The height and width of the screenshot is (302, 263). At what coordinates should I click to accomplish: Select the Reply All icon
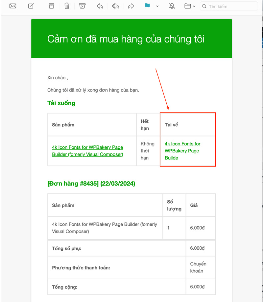tap(115, 6)
